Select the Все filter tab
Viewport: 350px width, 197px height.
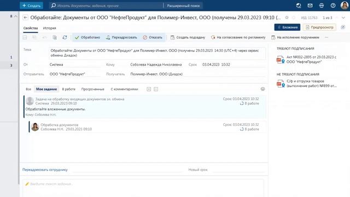[x=28, y=89]
